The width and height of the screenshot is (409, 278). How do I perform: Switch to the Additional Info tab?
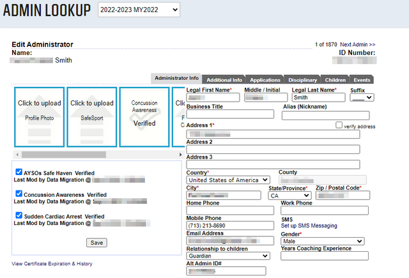[224, 80]
